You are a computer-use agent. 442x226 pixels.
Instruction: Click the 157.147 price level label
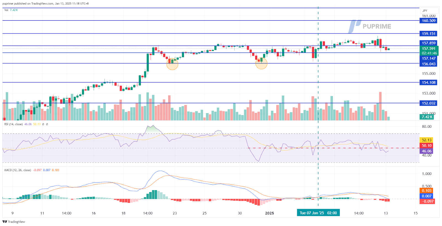tap(428, 59)
